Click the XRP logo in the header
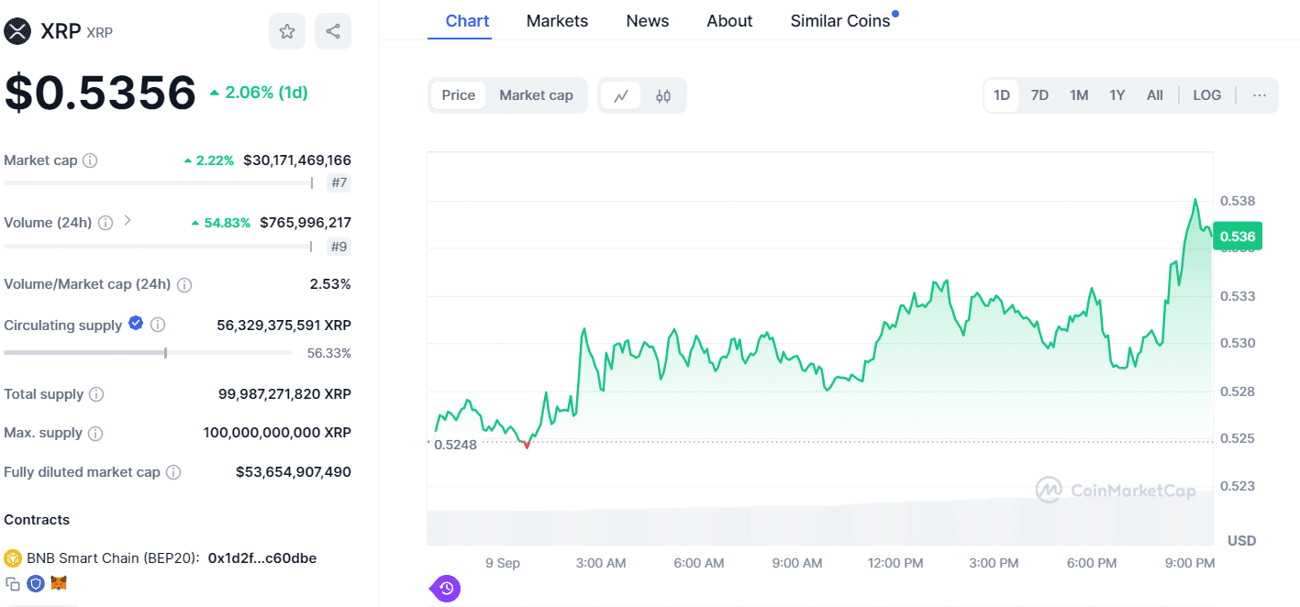This screenshot has width=1300, height=607. (16, 30)
